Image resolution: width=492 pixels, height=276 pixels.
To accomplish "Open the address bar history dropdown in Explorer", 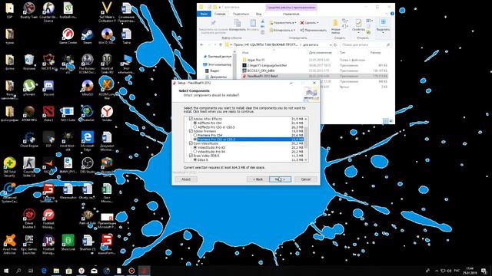I will tap(331, 45).
